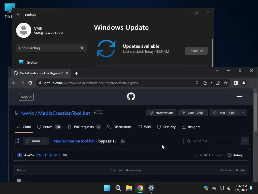The image size is (258, 194).
Task: Reload the GitHub page
Action: [30, 83]
